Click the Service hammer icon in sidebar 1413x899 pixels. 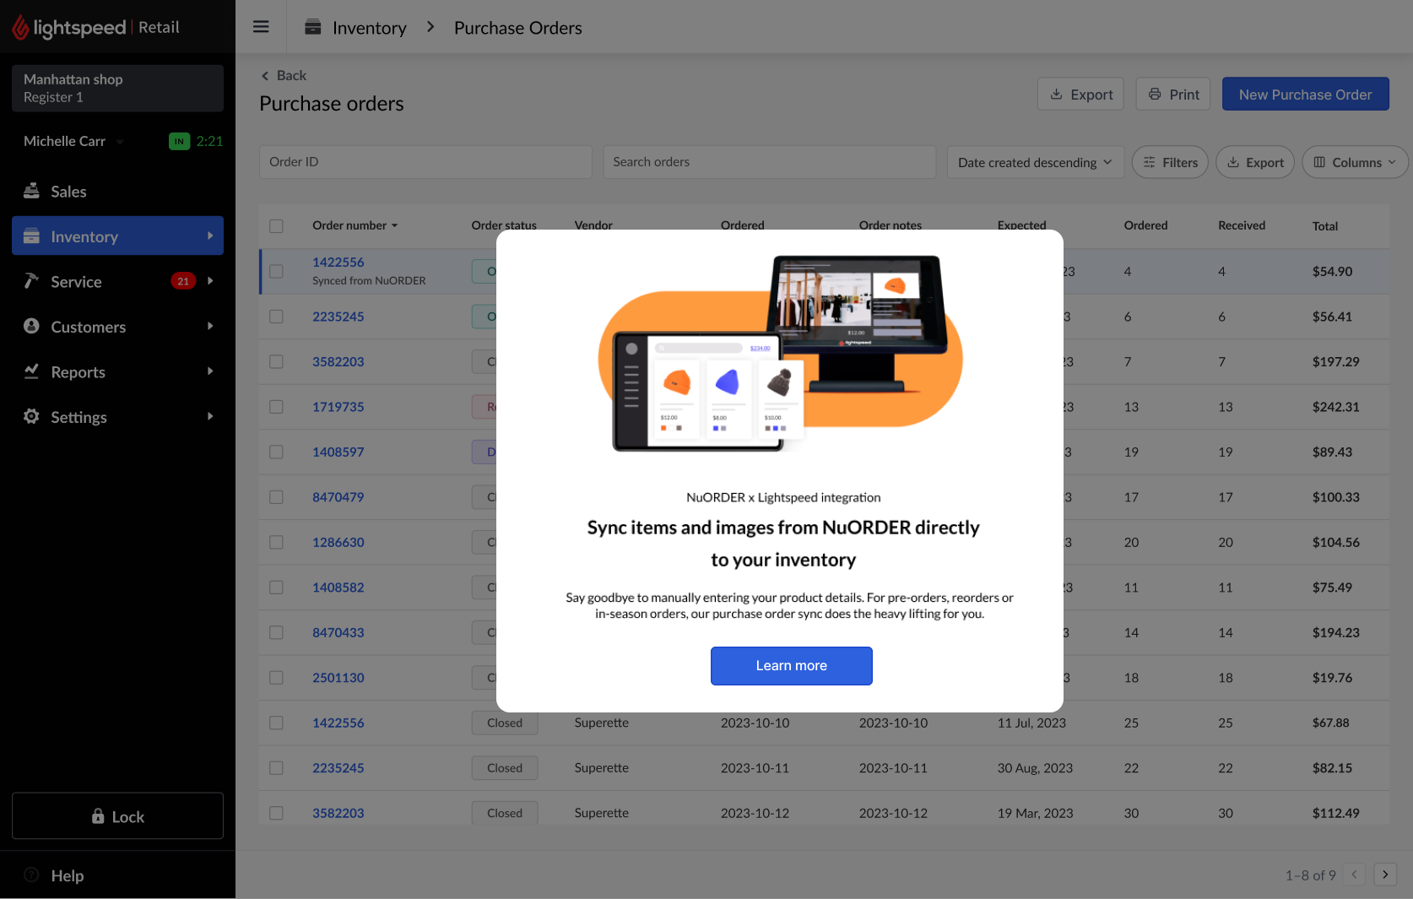(31, 281)
